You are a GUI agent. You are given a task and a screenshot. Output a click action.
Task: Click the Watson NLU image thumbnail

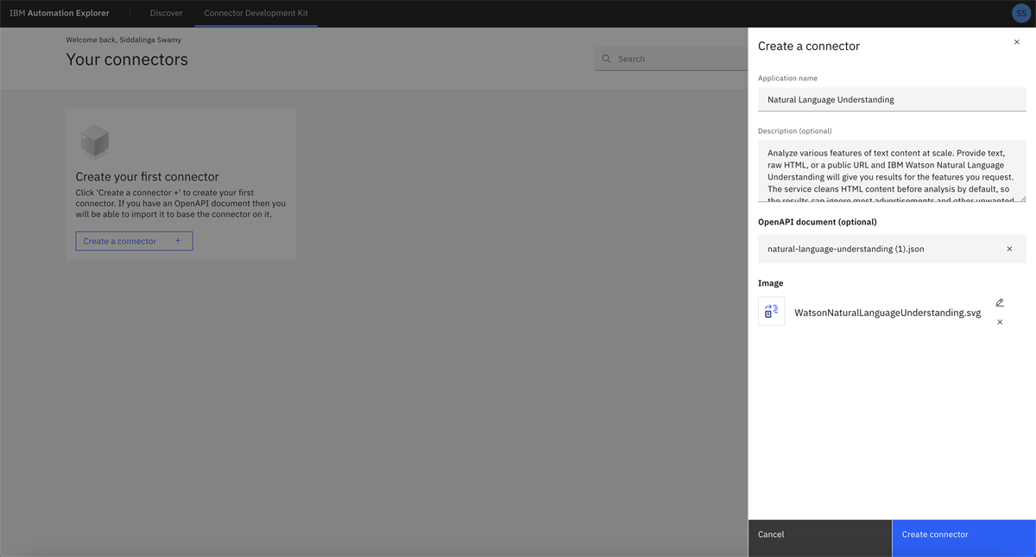[x=772, y=312]
